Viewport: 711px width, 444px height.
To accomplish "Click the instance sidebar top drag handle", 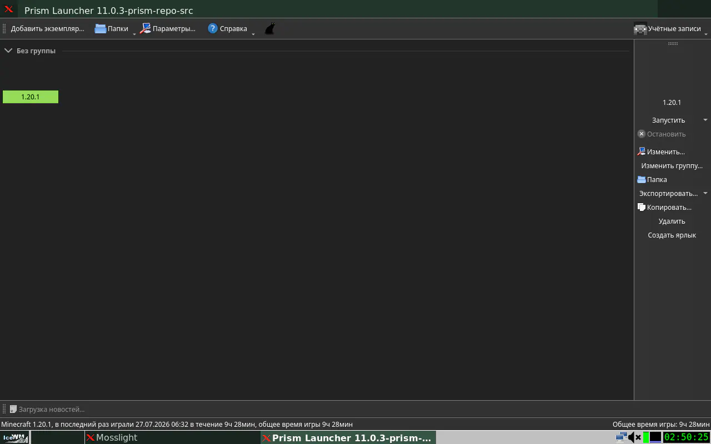I will (x=673, y=43).
